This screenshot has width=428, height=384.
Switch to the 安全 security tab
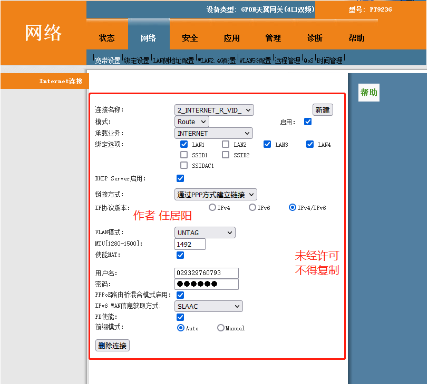(190, 38)
